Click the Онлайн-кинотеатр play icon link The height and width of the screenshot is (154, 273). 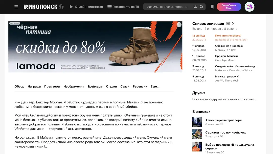point(86,7)
